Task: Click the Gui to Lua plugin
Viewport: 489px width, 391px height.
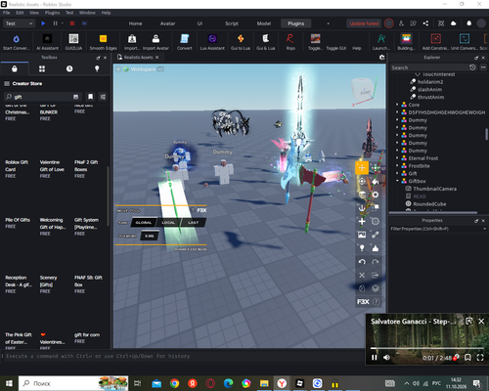Action: [x=241, y=42]
